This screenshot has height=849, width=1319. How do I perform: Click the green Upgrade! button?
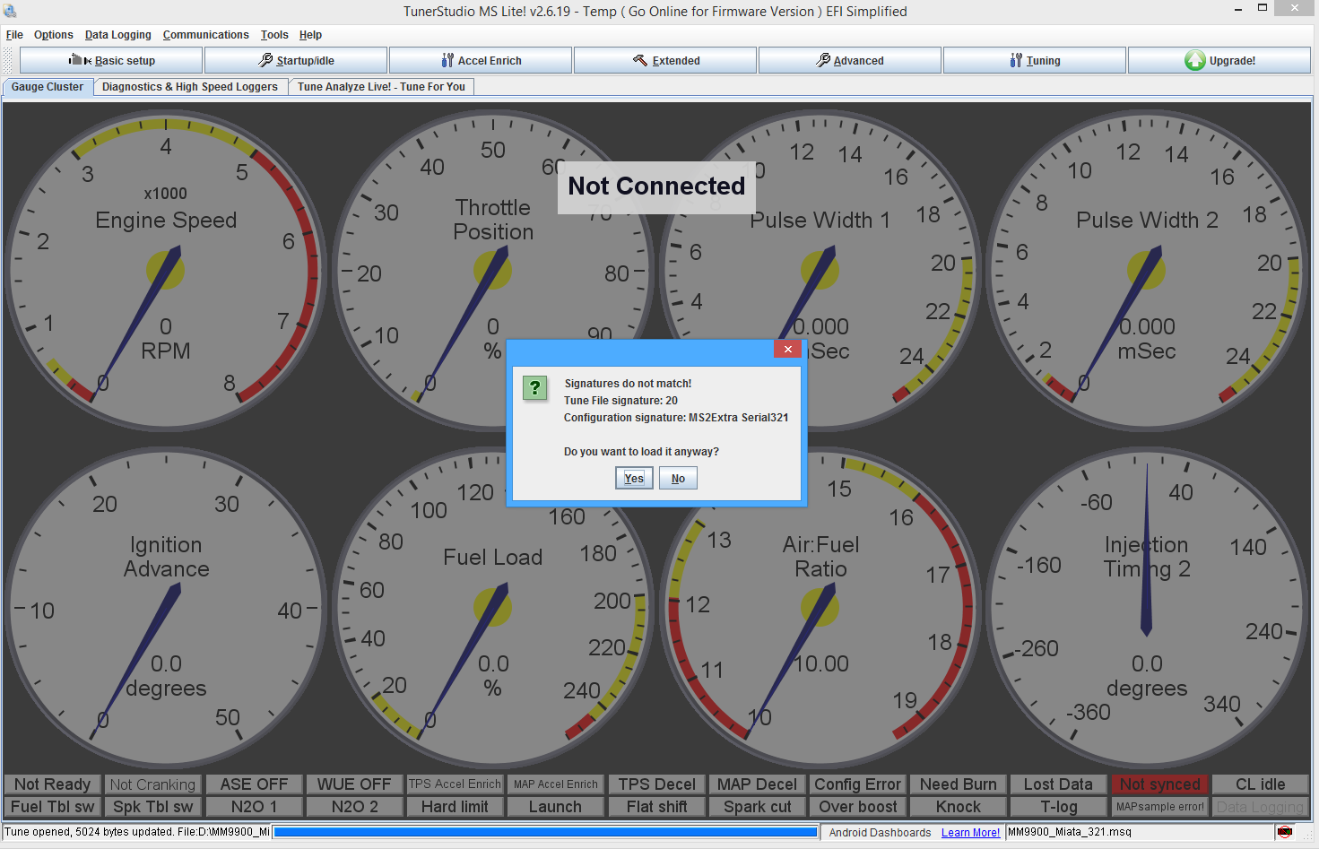click(1219, 61)
